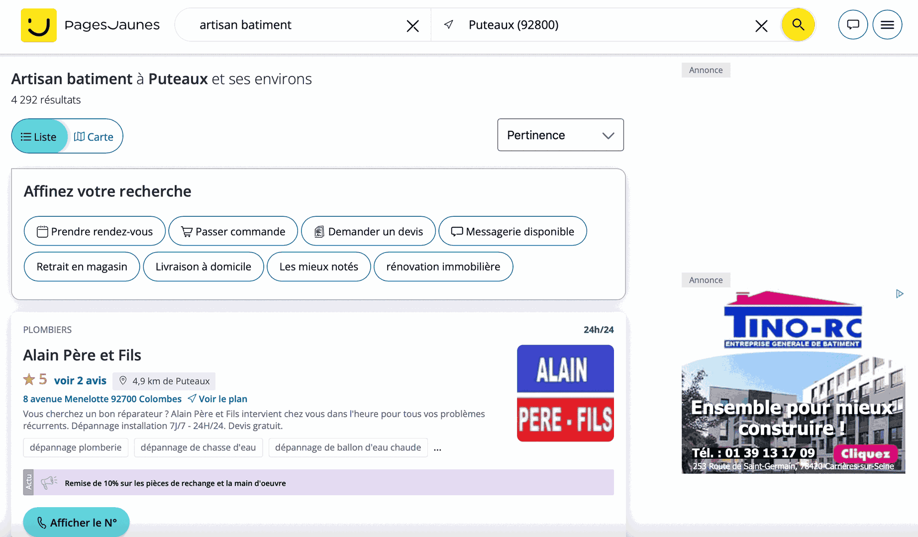Open the messages chat icon
Screen dimensions: 918x537
pyautogui.click(x=853, y=24)
